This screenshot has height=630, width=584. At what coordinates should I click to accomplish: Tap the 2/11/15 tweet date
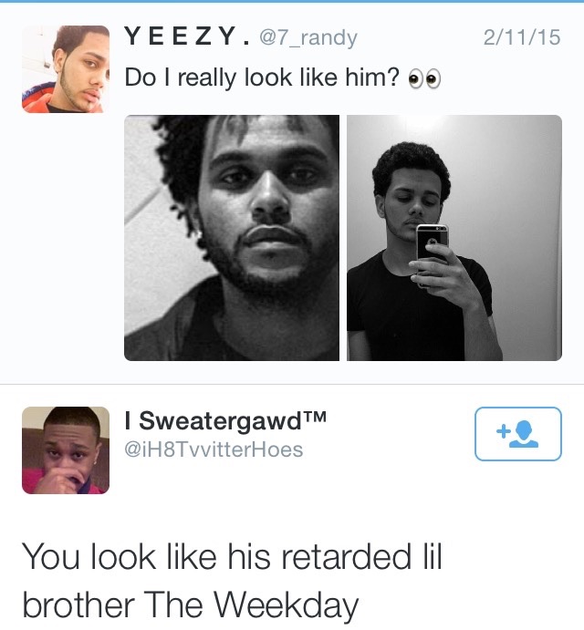pyautogui.click(x=522, y=37)
